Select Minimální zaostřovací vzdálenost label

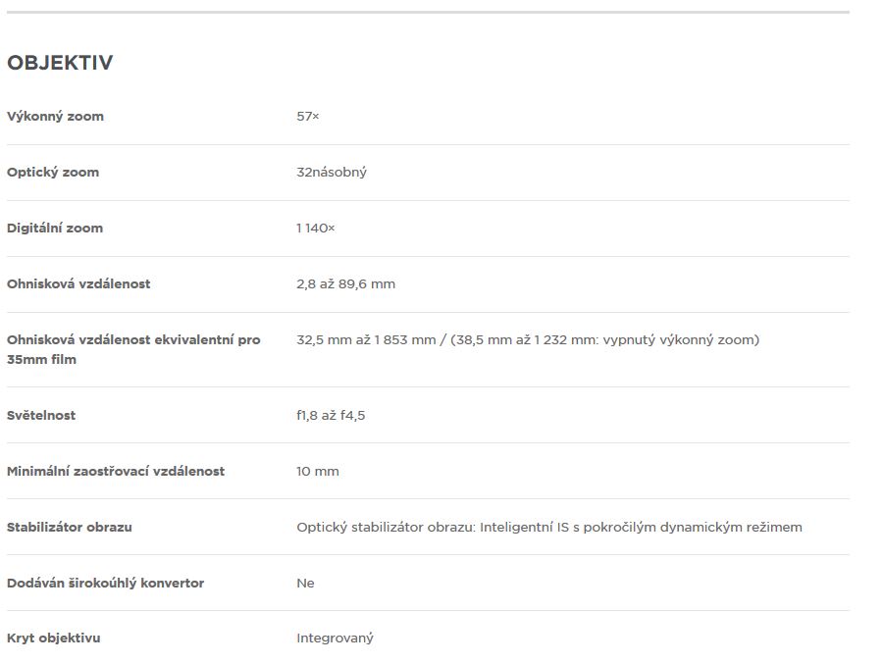coord(116,471)
